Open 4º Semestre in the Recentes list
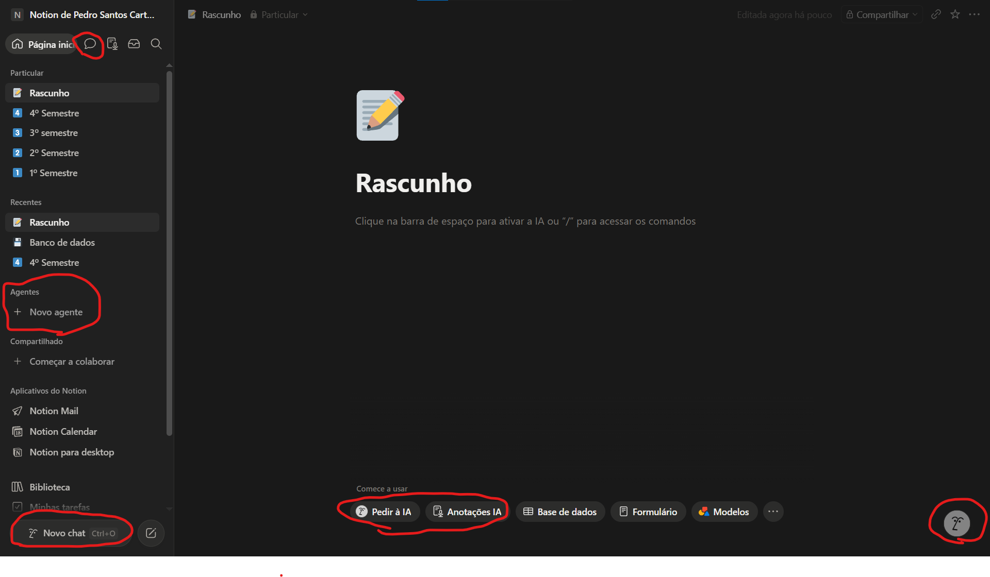Screen dimensions: 990x577 point(82,262)
